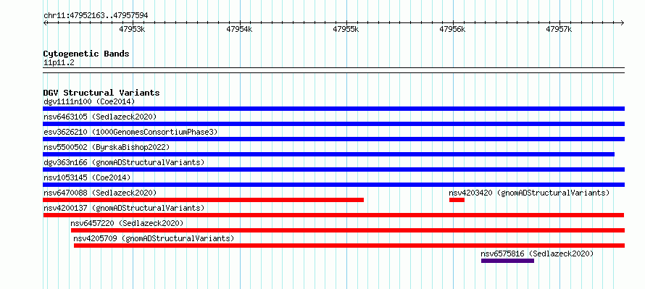Open esv3626210 (1000GenomesConsortiumPhase3) entry
Screen dimensions: 645x289
click(x=130, y=132)
